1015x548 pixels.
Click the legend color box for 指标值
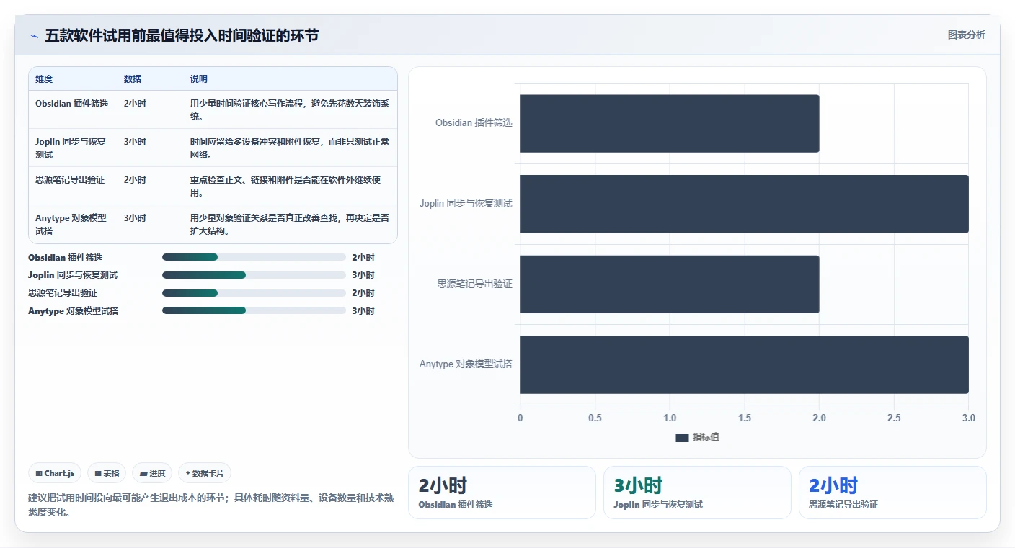click(682, 438)
